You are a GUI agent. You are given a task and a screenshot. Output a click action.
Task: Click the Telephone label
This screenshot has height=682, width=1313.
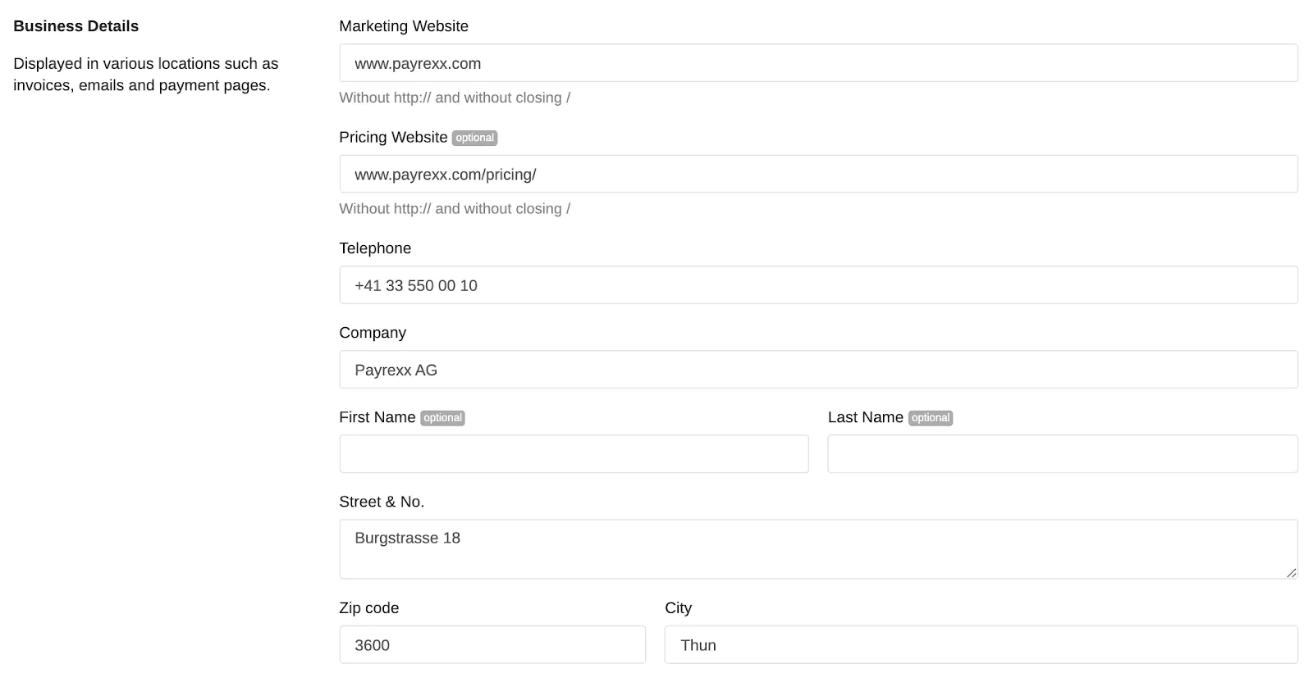pos(374,248)
